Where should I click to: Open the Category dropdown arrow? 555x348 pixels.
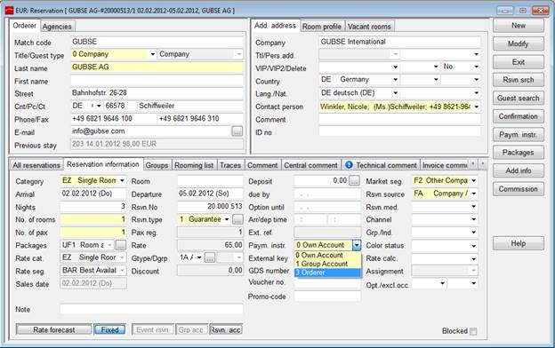point(122,180)
